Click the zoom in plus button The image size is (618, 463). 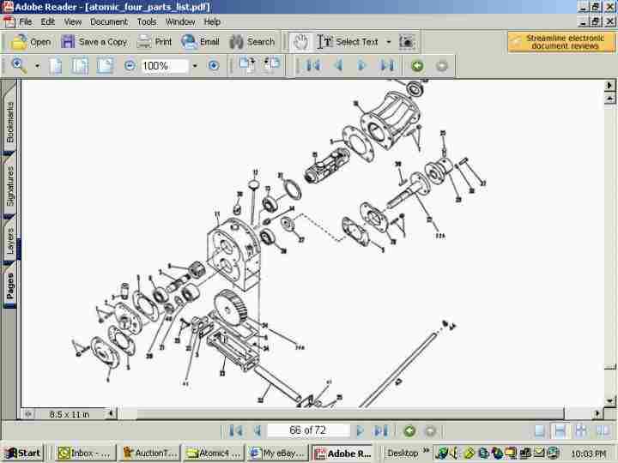tap(214, 66)
